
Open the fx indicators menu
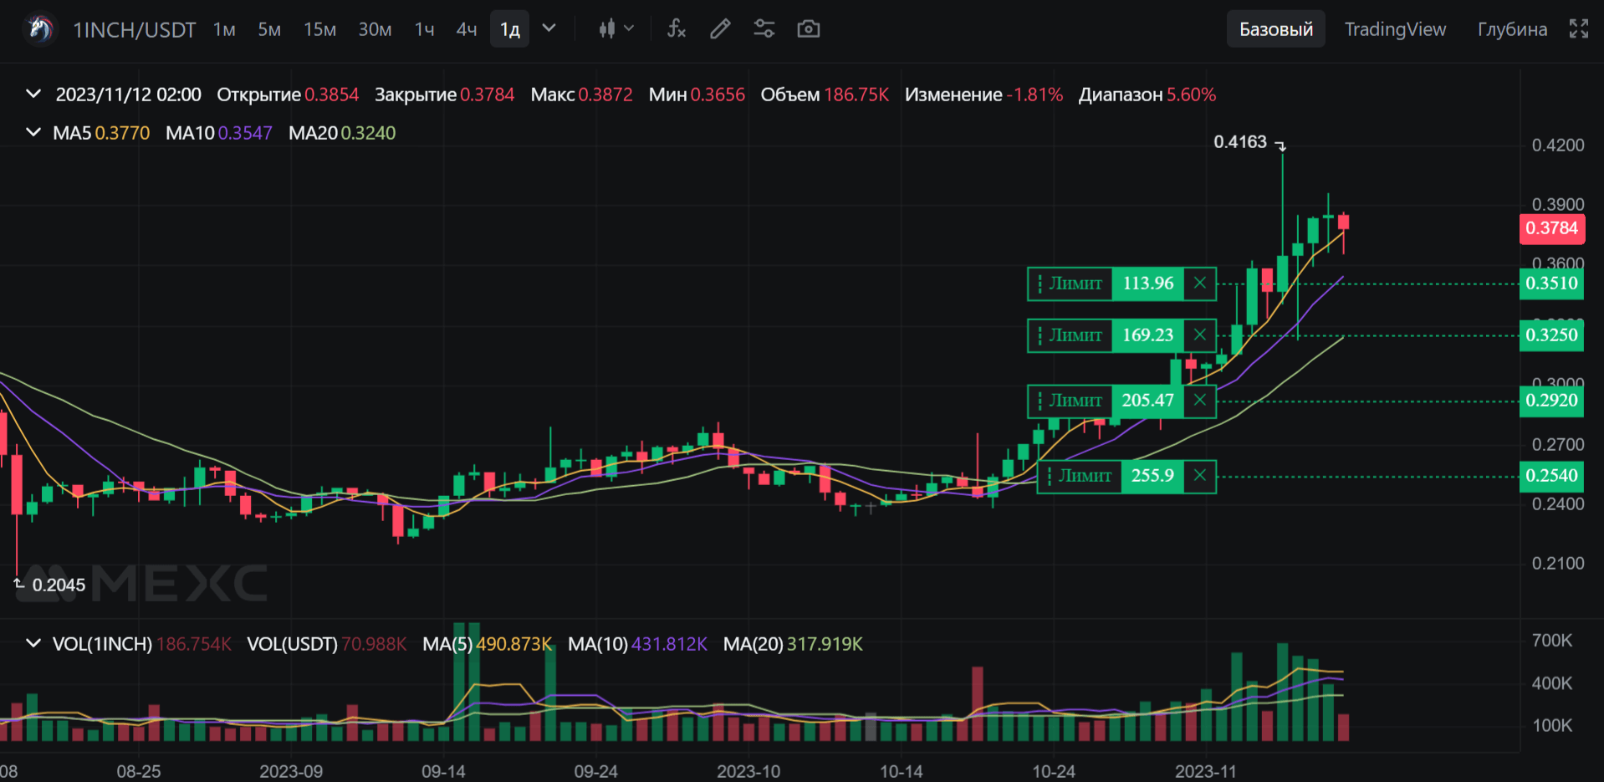[677, 29]
